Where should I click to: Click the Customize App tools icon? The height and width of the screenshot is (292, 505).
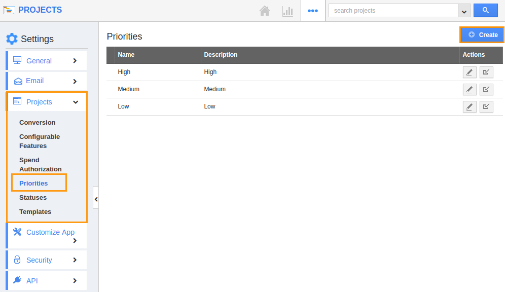point(17,232)
